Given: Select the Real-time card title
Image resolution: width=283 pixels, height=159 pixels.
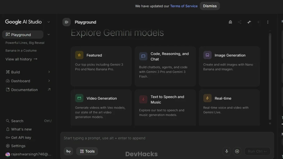Looking at the screenshot, I should (223, 98).
